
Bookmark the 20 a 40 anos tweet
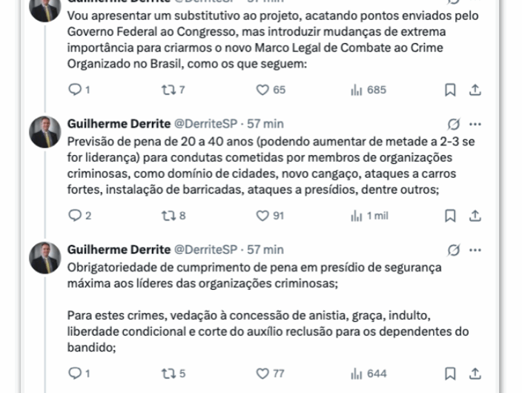coord(450,216)
